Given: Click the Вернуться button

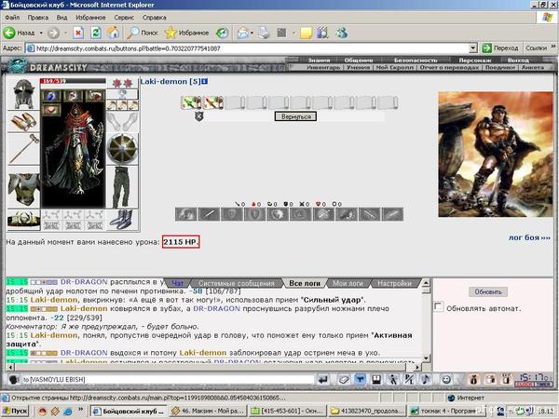Looking at the screenshot, I should (295, 116).
